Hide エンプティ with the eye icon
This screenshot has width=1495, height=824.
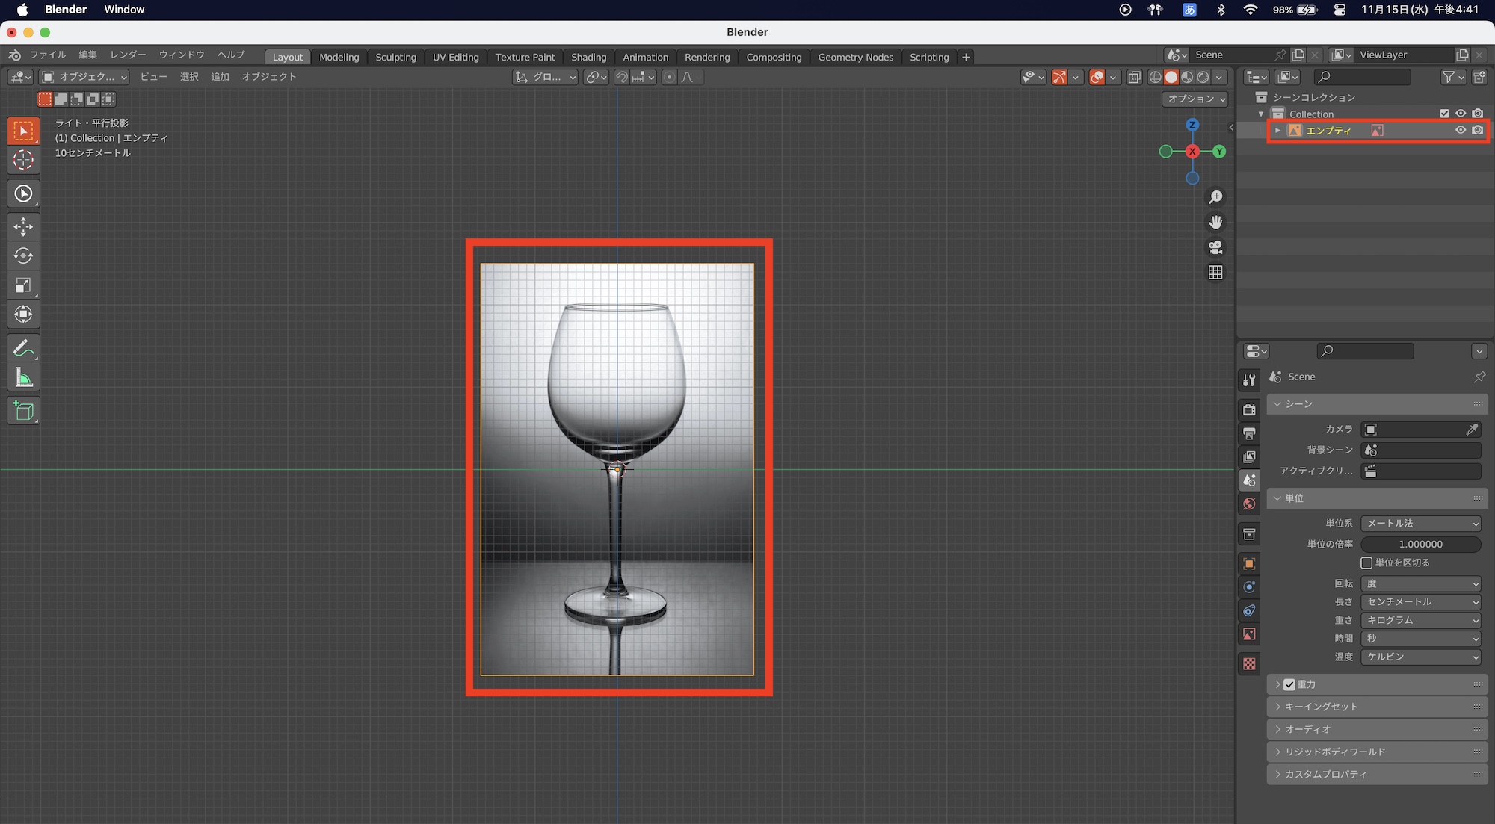(x=1460, y=130)
